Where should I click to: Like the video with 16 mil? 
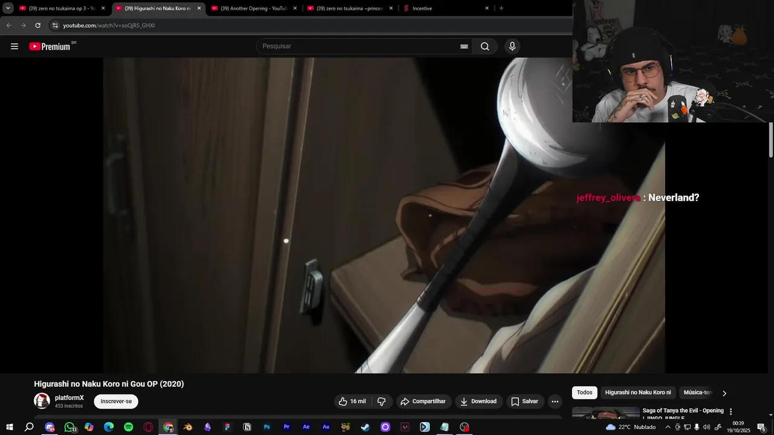click(352, 401)
